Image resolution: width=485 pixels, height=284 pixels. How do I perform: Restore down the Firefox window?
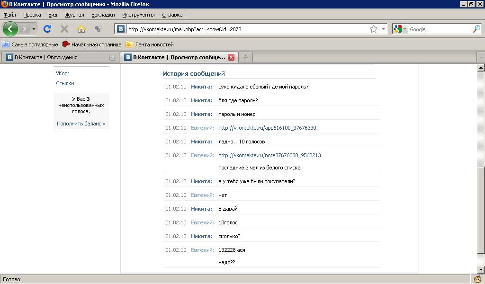point(471,4)
